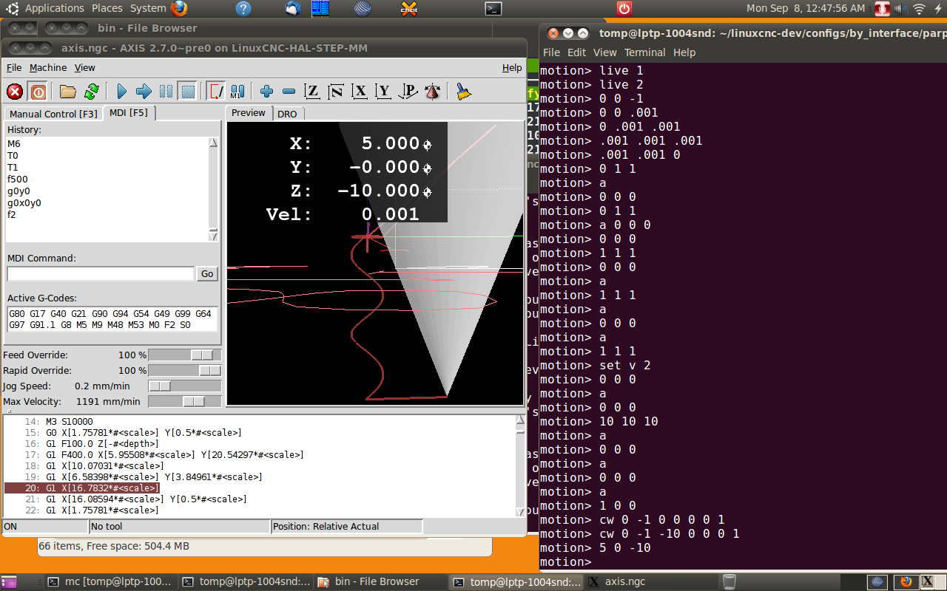Screen dimensions: 947x591
Task: Launch the terminal from top panel icon
Action: click(x=493, y=9)
